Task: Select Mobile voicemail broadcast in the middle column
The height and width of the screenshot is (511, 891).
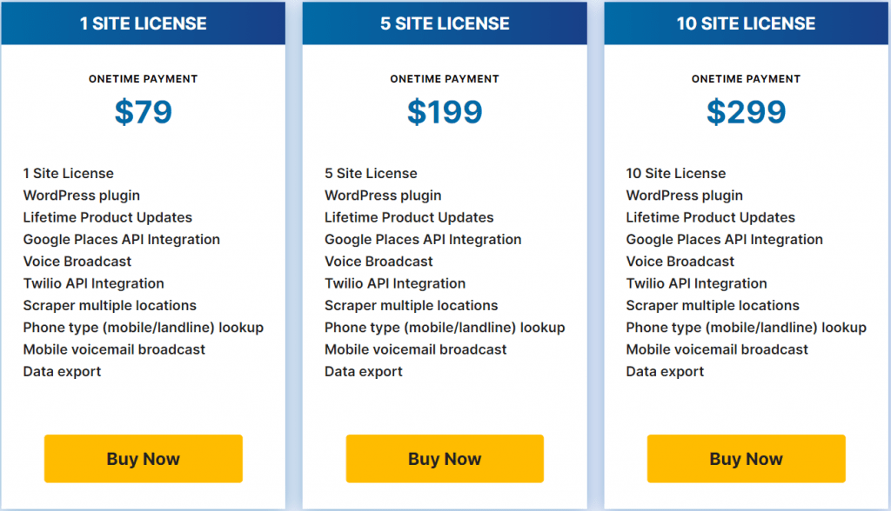Action: [x=415, y=349]
